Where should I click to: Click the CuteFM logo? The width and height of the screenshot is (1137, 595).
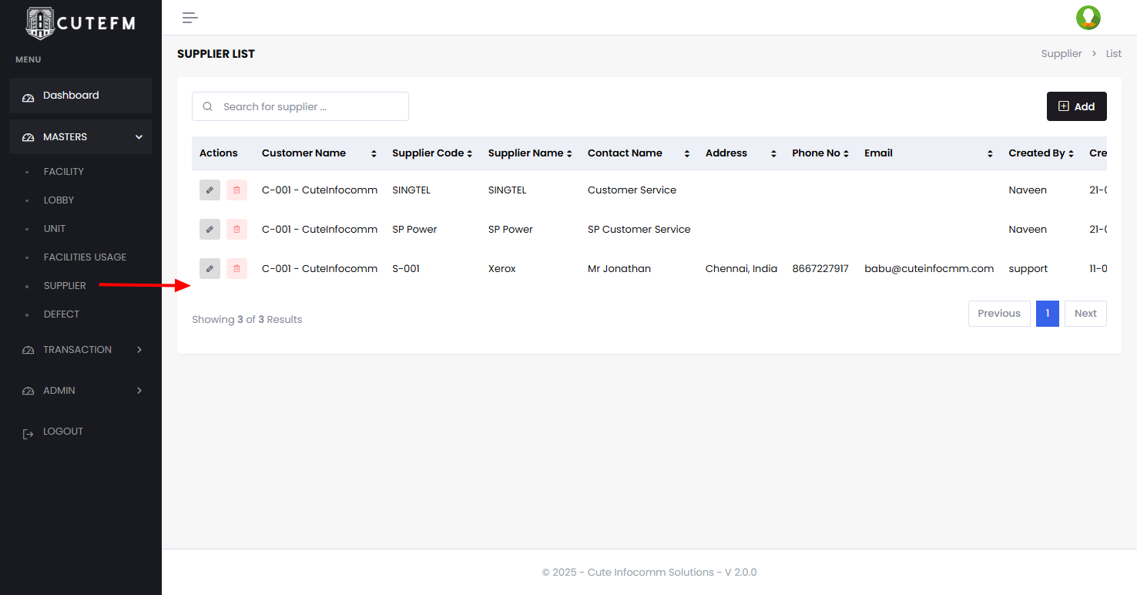tap(80, 23)
